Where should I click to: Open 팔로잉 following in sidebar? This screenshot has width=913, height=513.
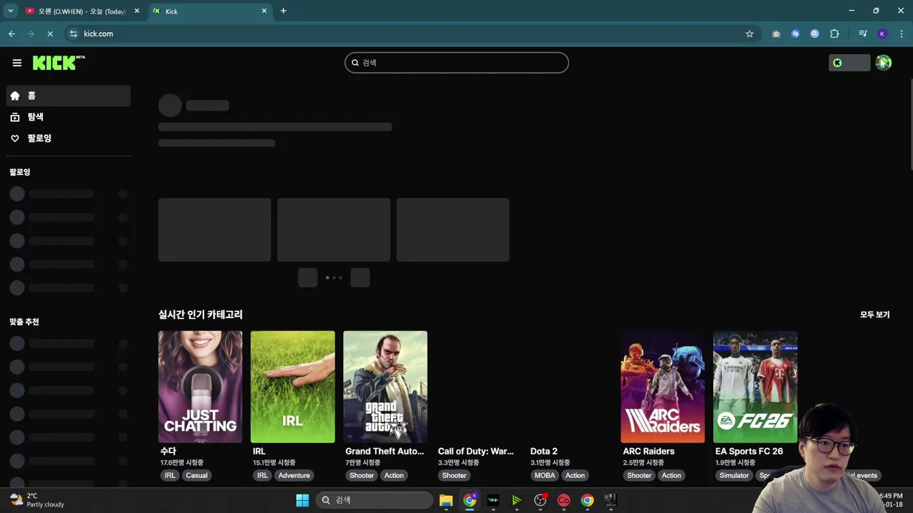(x=68, y=138)
